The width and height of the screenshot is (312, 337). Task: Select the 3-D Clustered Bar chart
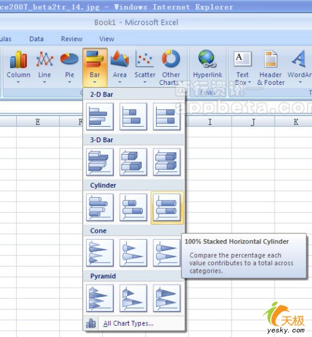click(x=100, y=162)
